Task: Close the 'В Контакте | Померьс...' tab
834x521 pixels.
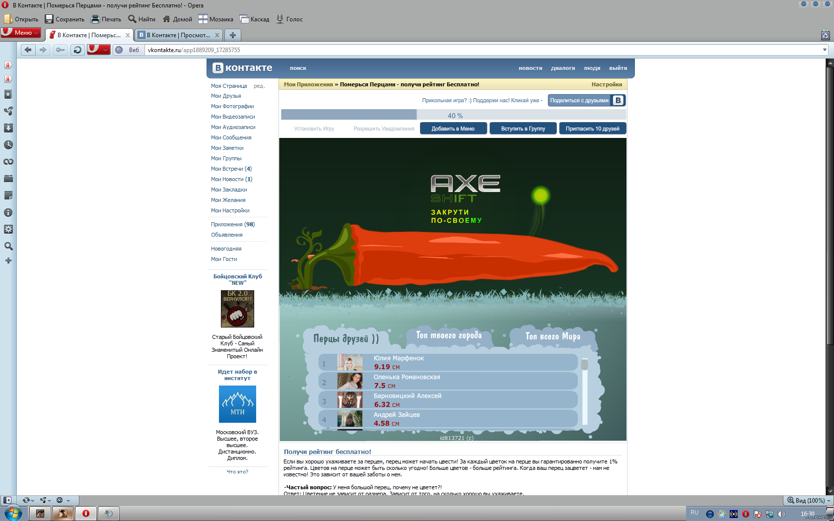Action: coord(128,35)
